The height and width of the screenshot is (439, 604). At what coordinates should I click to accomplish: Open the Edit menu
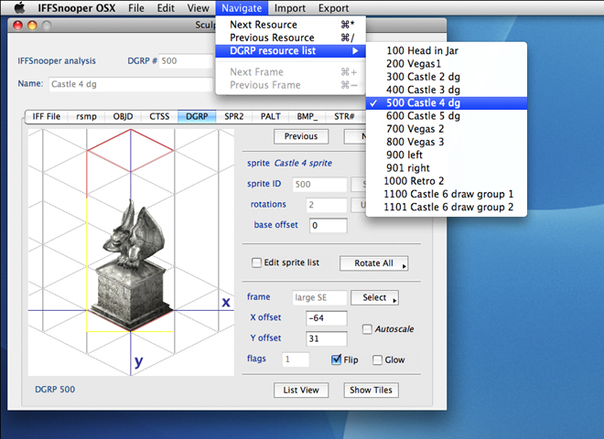click(166, 7)
